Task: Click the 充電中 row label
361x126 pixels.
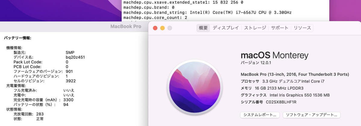Action: tap(20, 95)
